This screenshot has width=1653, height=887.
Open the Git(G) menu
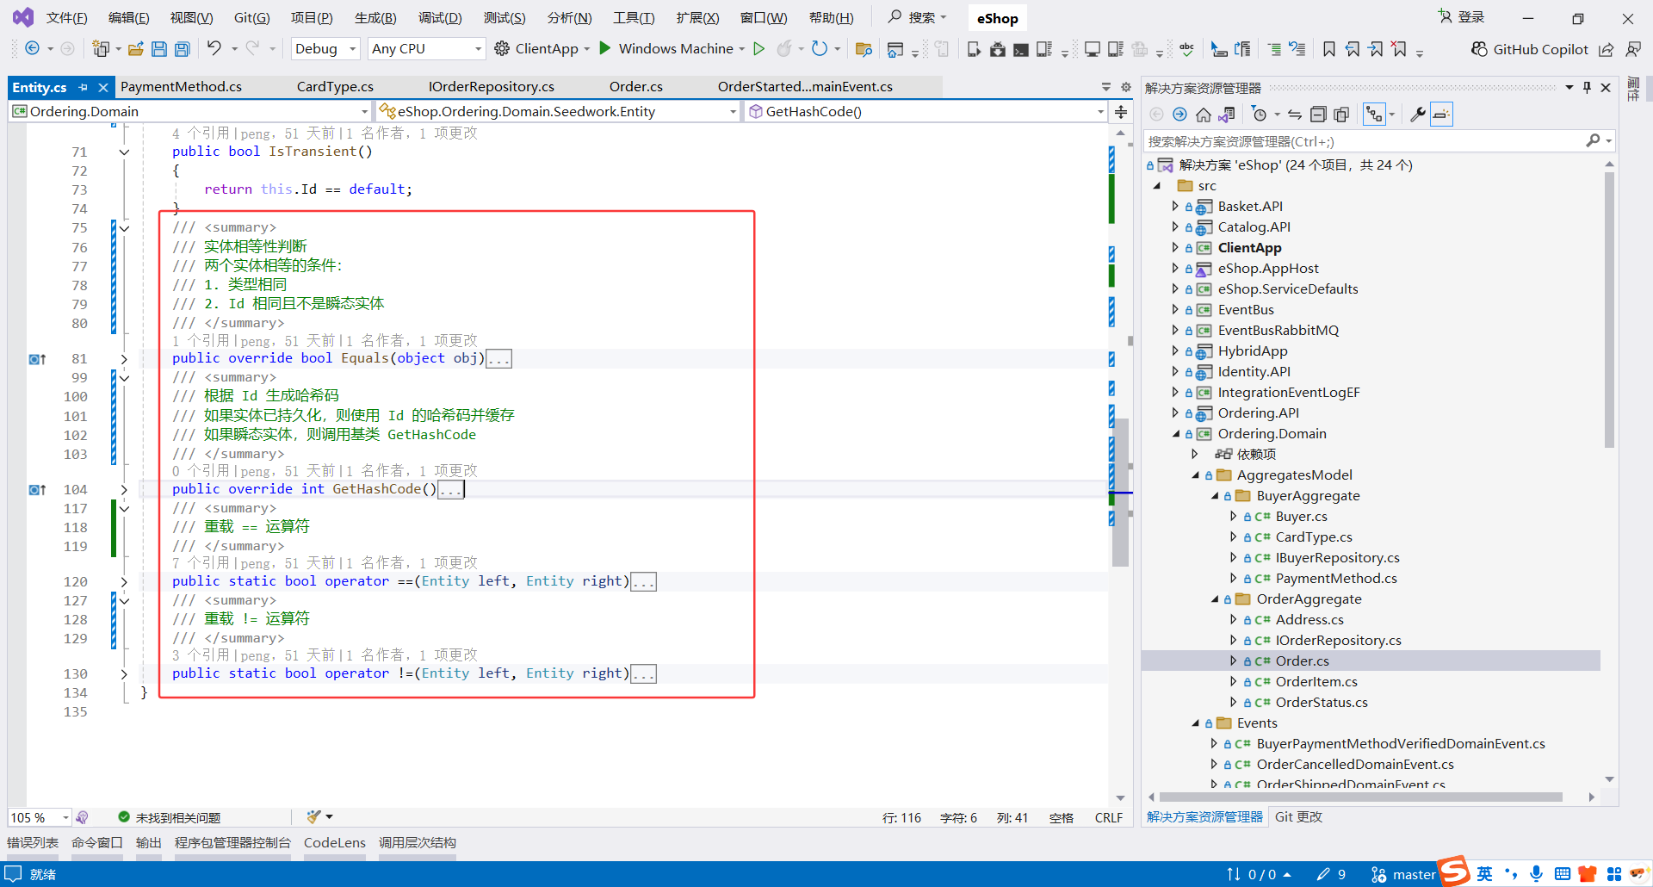click(x=251, y=18)
